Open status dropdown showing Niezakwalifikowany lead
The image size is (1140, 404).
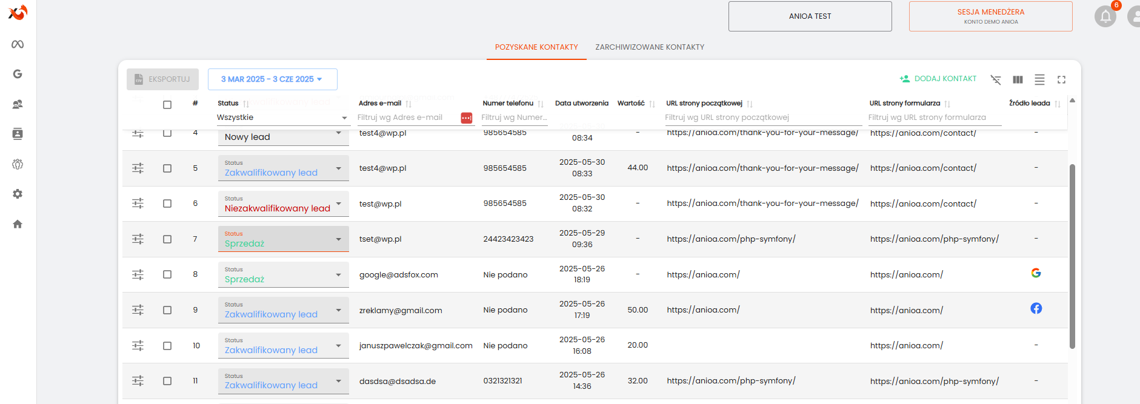click(283, 204)
